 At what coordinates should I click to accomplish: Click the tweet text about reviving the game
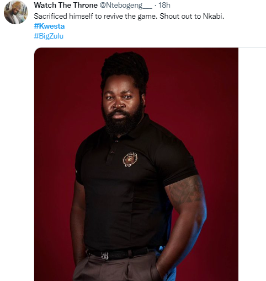click(129, 17)
